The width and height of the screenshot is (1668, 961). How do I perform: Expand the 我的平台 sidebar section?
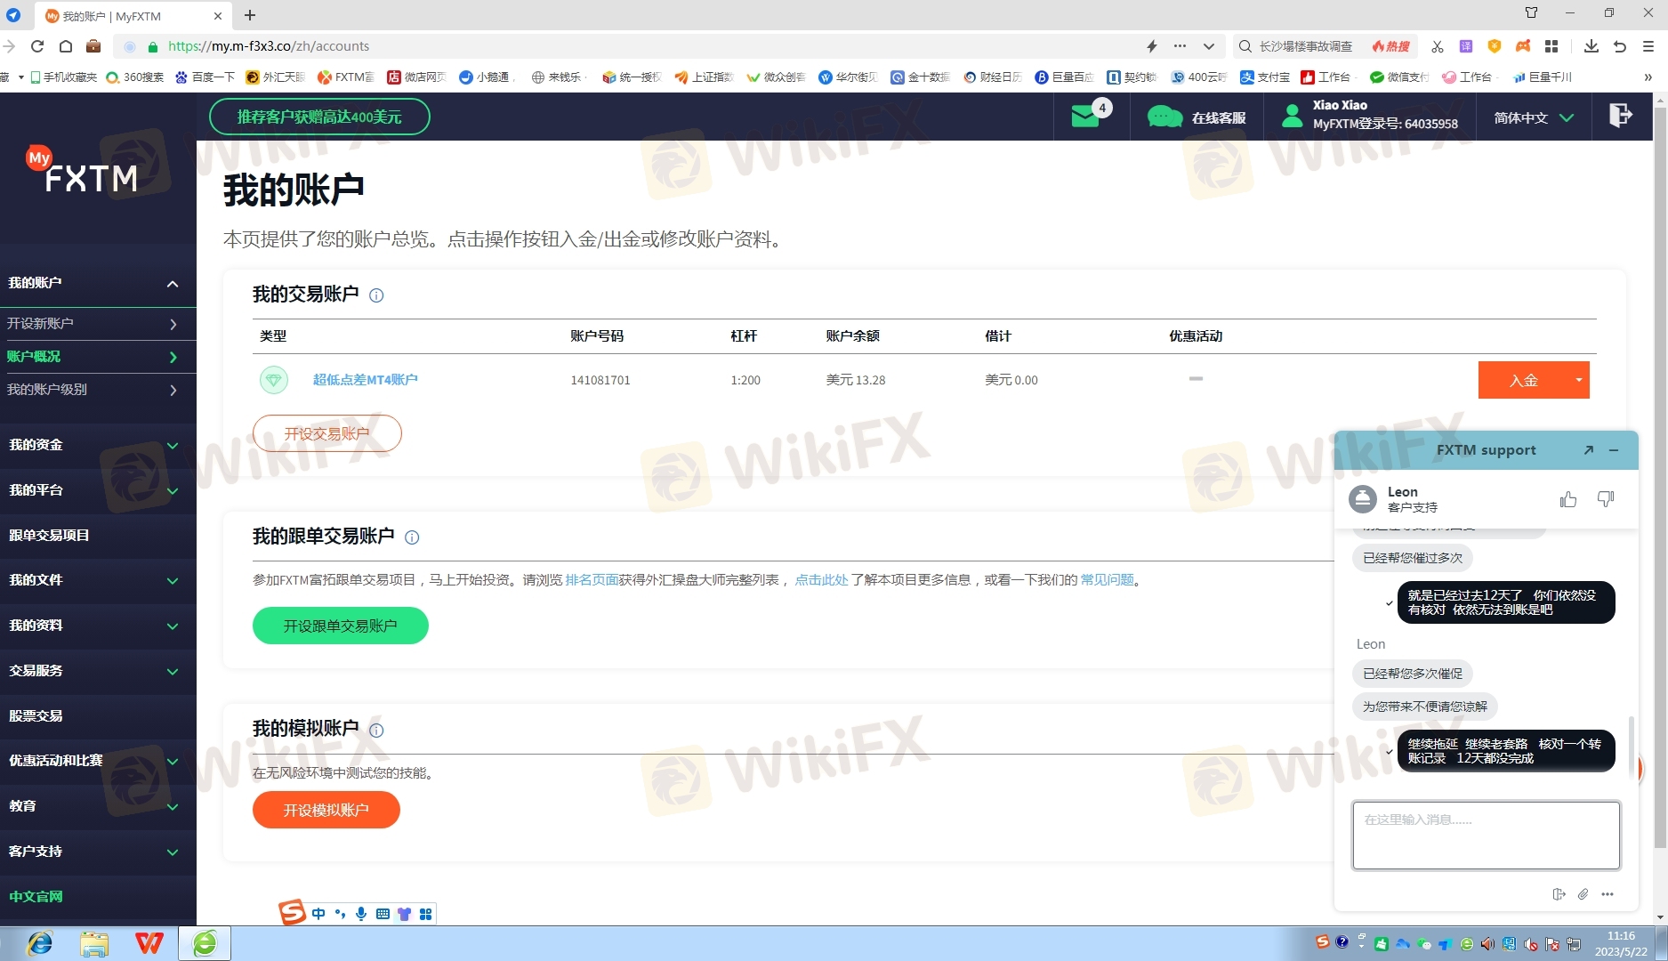173,491
